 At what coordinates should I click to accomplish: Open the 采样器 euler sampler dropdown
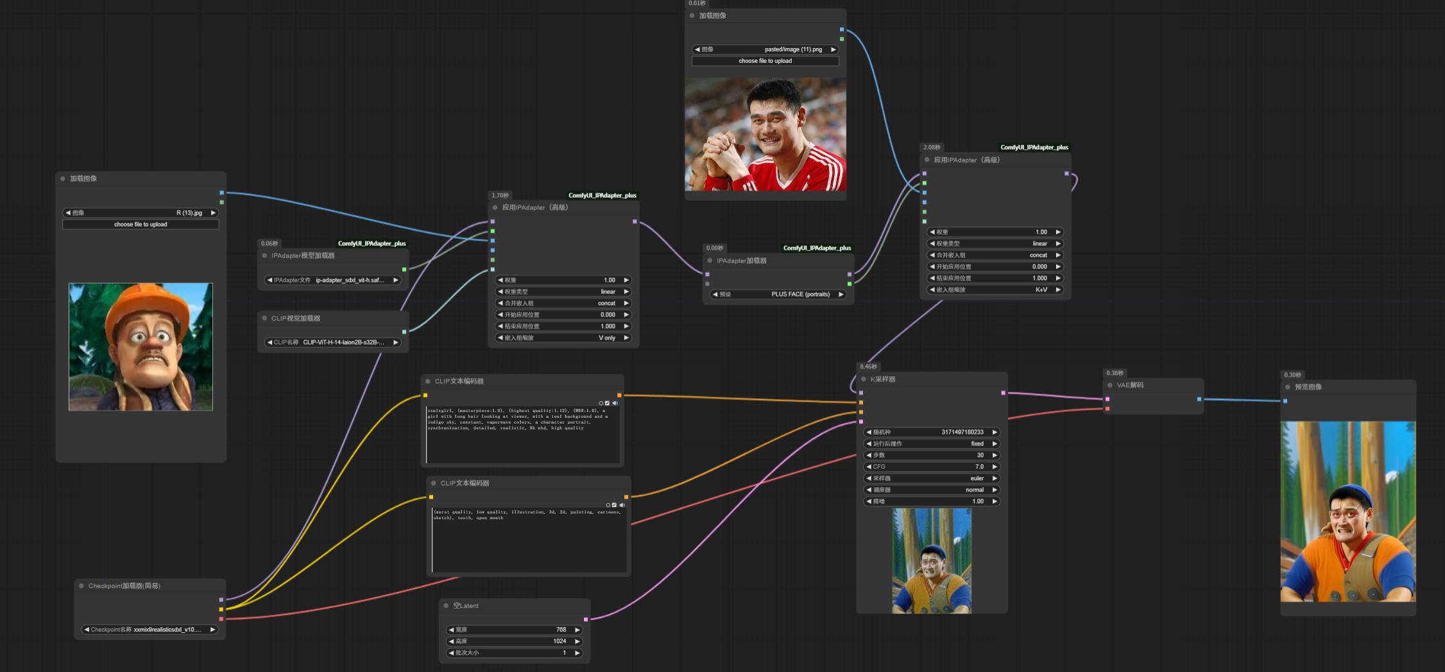931,478
